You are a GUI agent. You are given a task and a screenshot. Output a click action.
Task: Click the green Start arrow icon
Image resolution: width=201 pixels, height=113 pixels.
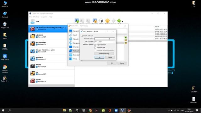[119, 21]
